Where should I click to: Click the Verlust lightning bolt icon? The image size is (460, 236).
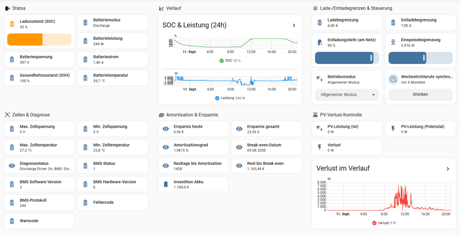pos(320,147)
